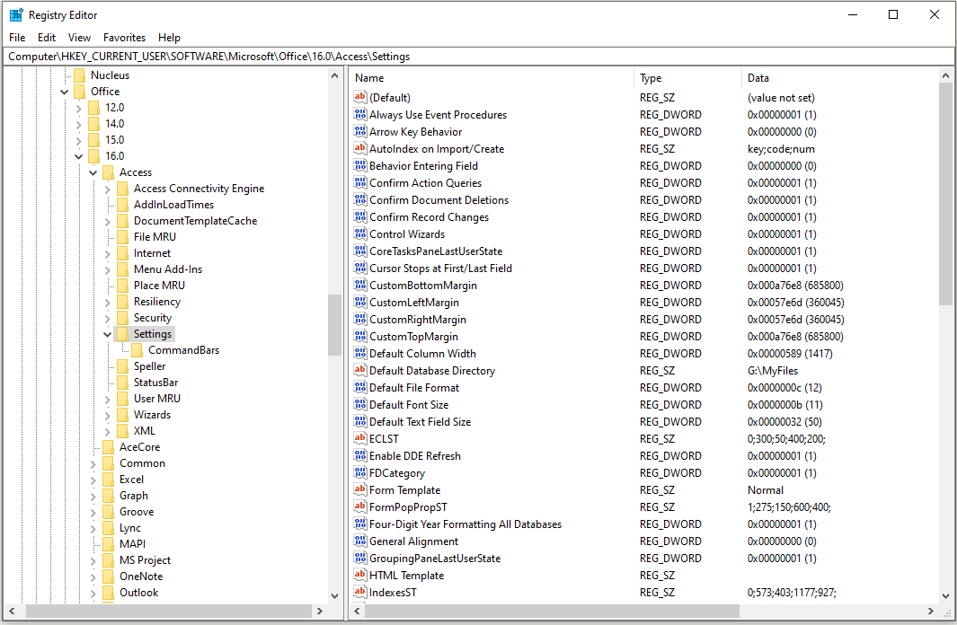Click the tree pane scroll right arrow
This screenshot has height=625, width=957.
point(320,611)
